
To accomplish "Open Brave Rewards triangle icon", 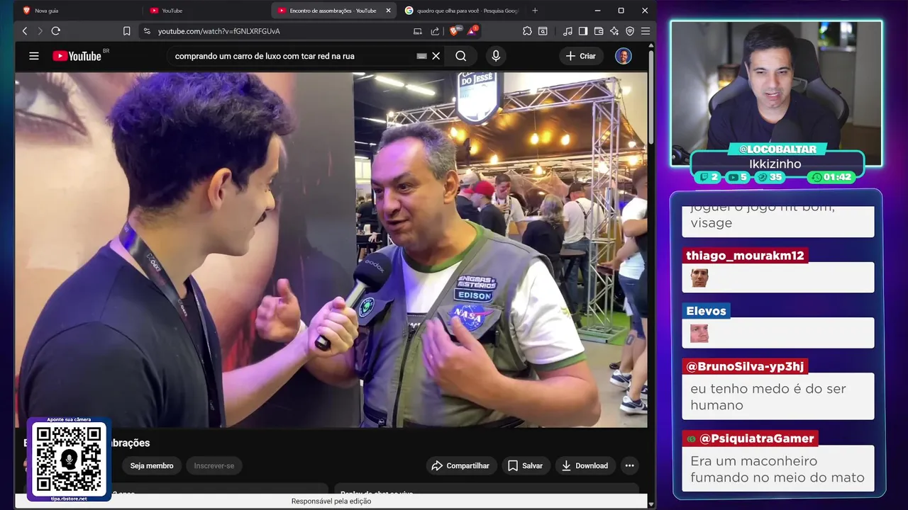I will 472,30.
